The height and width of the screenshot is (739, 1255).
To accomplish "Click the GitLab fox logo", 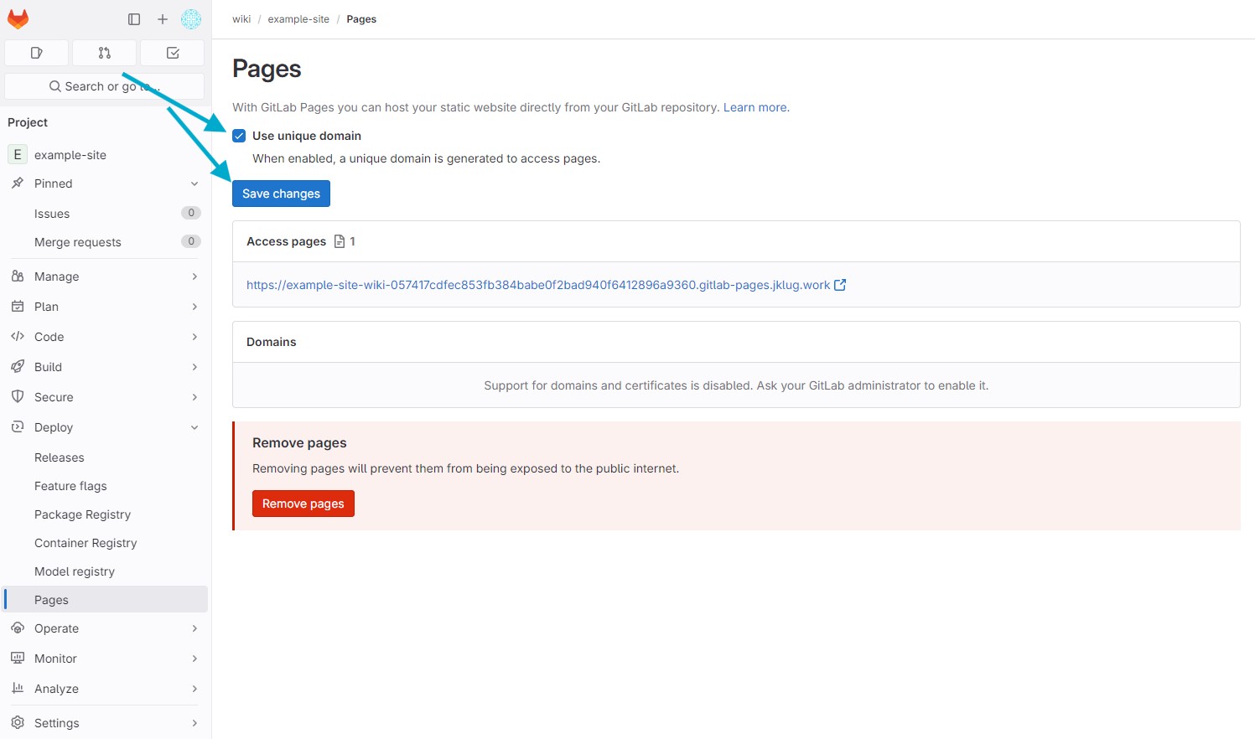I will pos(18,18).
